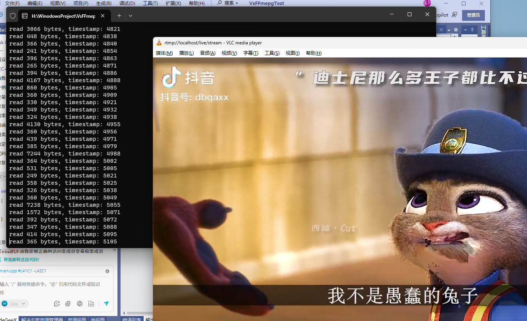Click the CodeGeeX logo next to Lite
Viewport: 527px width, 321px height.
click(x=5, y=304)
